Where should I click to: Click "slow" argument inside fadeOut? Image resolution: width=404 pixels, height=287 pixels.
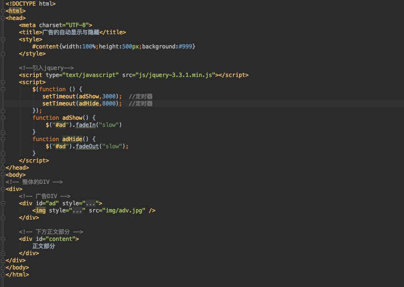(x=112, y=146)
